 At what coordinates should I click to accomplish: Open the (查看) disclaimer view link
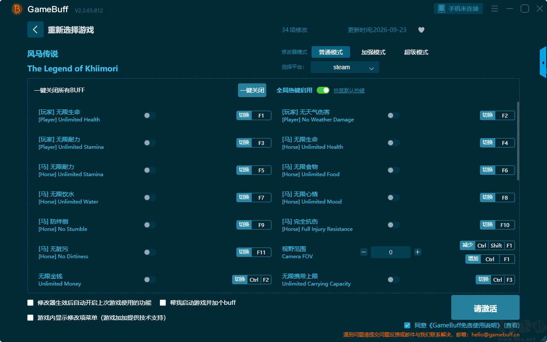click(x=511, y=325)
